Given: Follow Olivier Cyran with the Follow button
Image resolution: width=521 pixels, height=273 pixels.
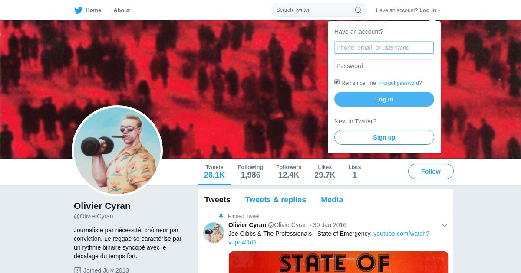Looking at the screenshot, I should 431,172.
